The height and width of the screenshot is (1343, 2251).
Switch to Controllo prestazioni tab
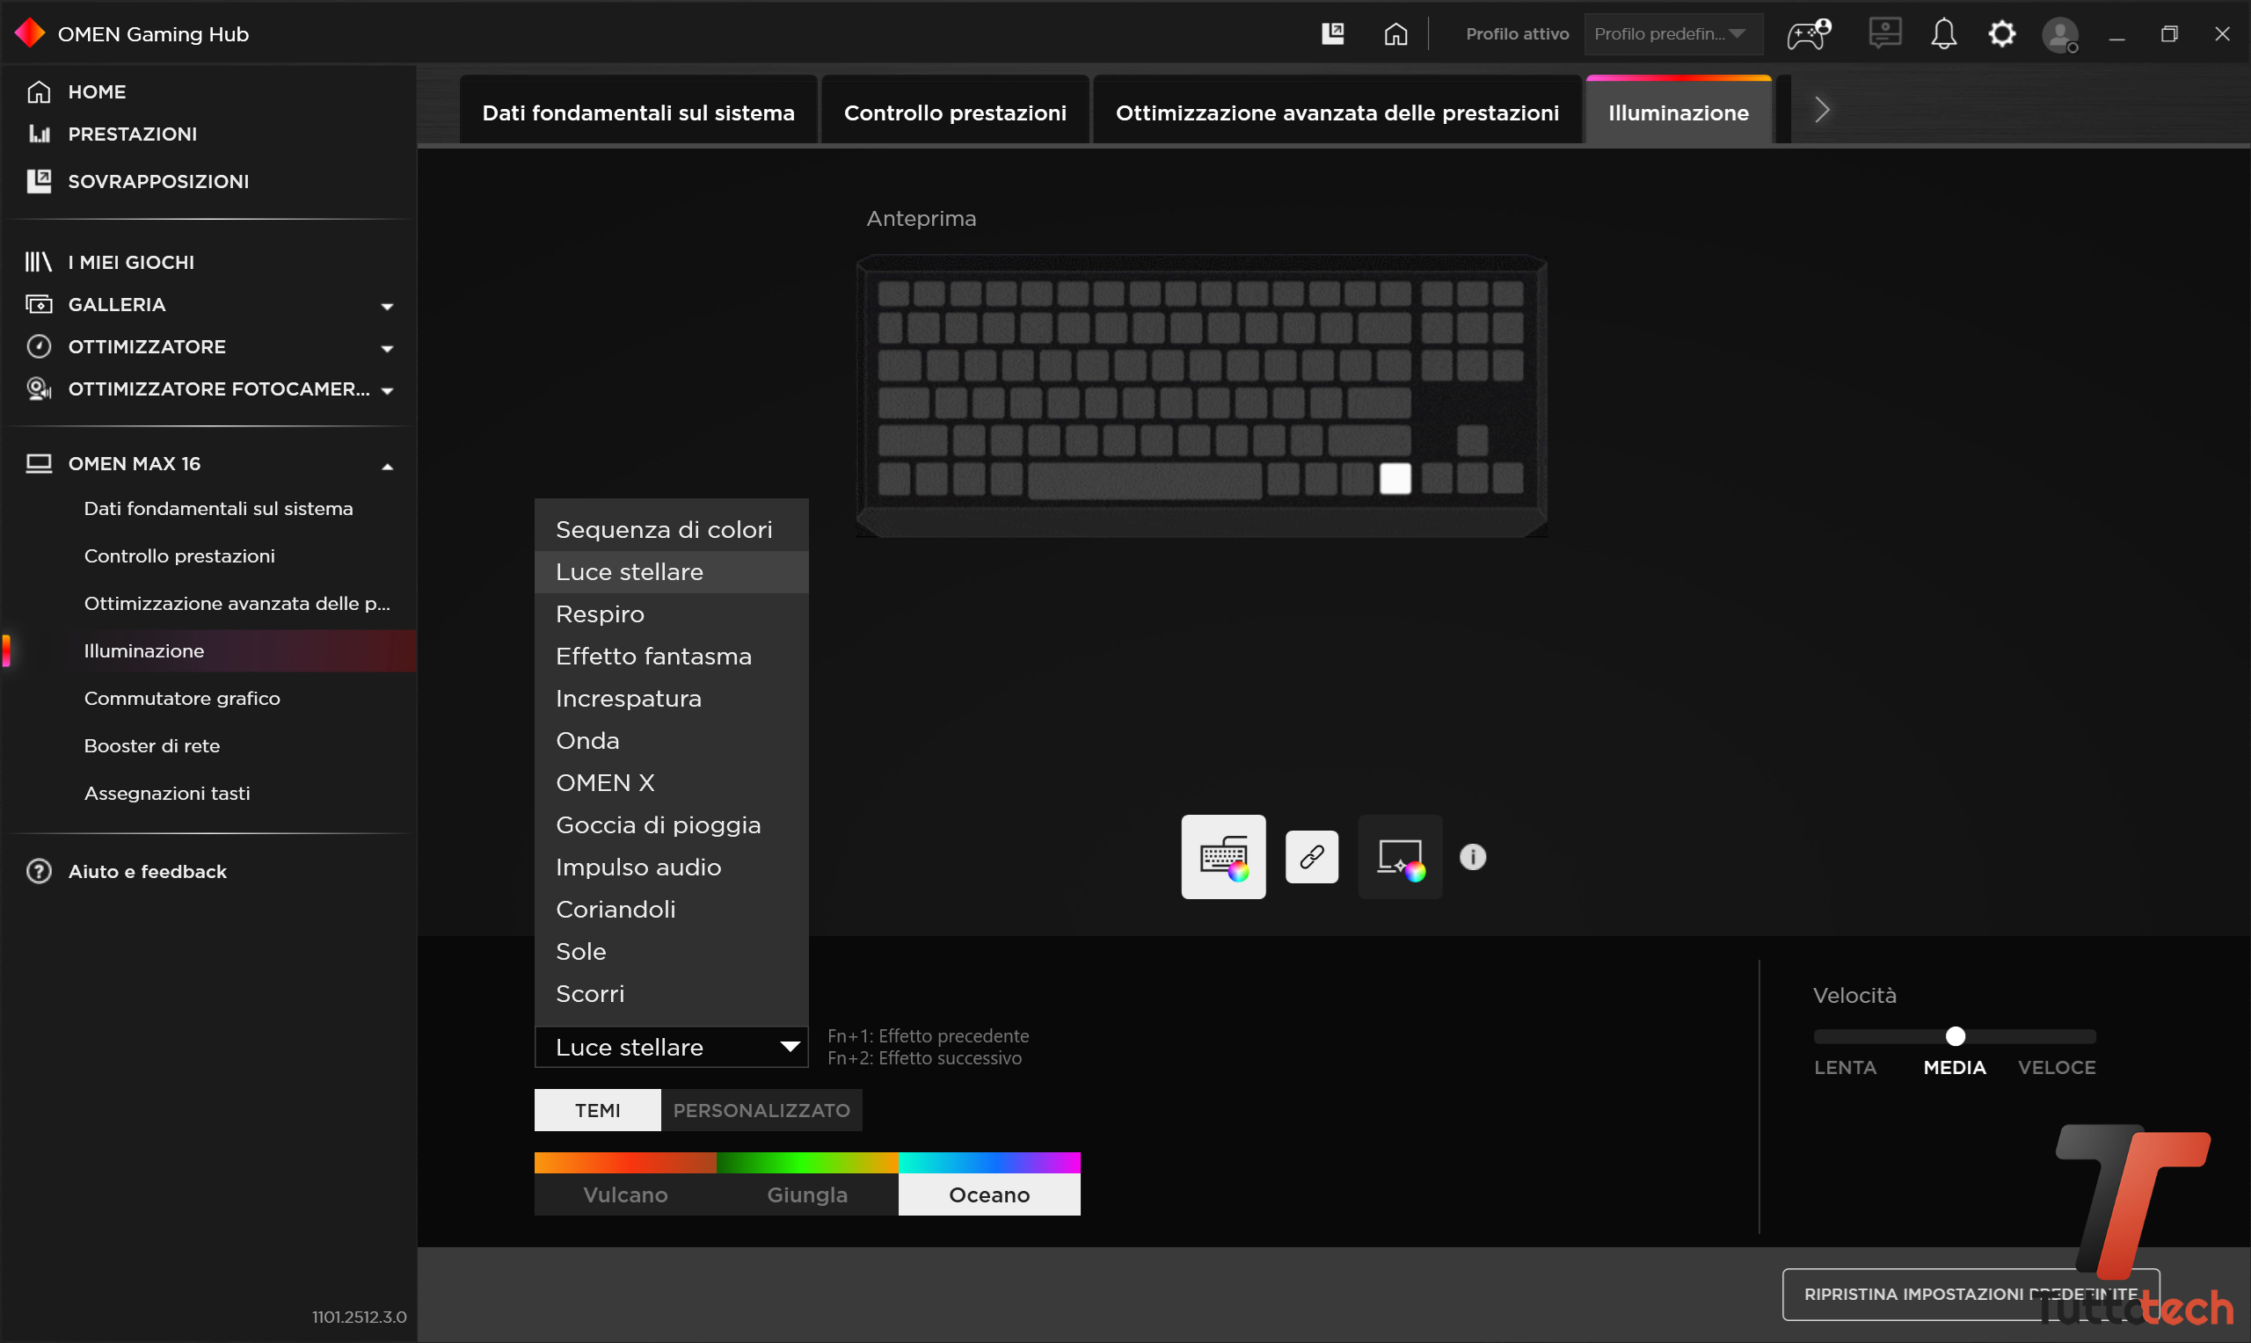(x=955, y=113)
